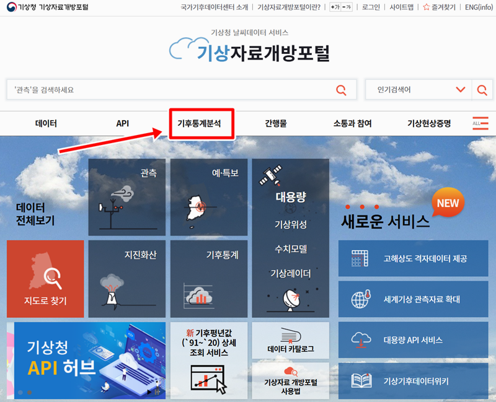This screenshot has width=496, height=402.
Task: Click the popular keywords search magnifier icon
Action: click(482, 90)
